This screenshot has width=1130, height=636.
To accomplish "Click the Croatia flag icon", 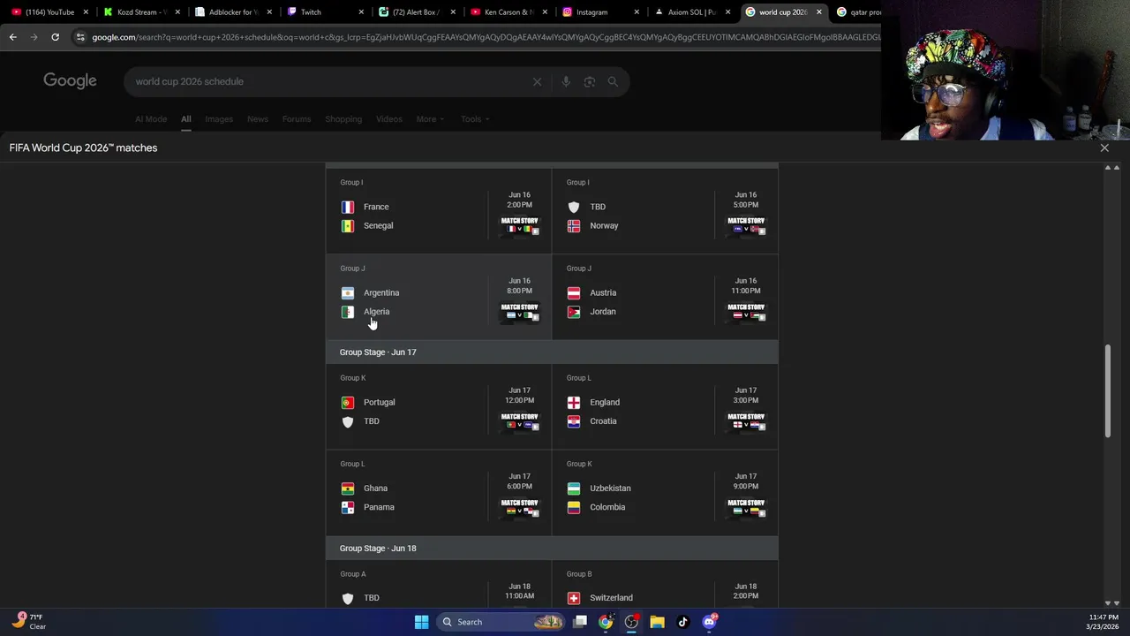I will click(x=574, y=421).
